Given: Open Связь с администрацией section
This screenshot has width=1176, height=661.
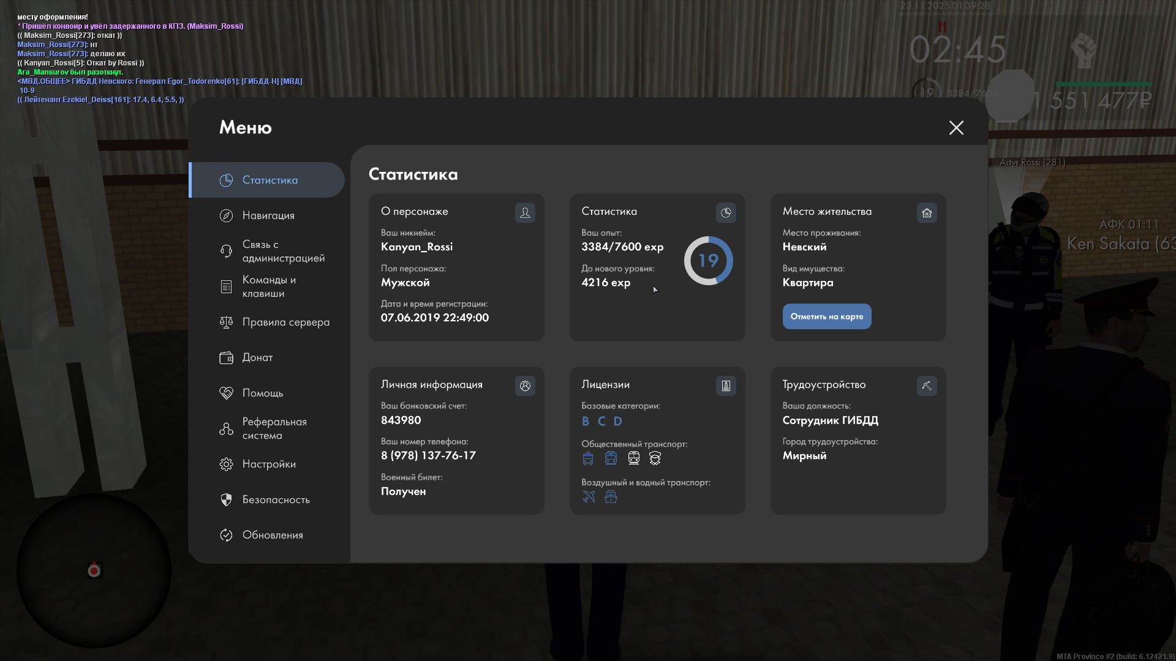Looking at the screenshot, I should (x=283, y=251).
